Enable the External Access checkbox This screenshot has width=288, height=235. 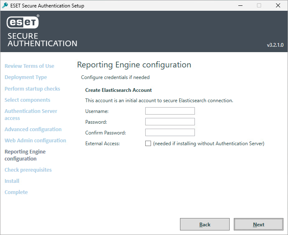coord(148,144)
